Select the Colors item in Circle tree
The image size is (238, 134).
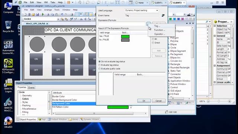[25, 99]
